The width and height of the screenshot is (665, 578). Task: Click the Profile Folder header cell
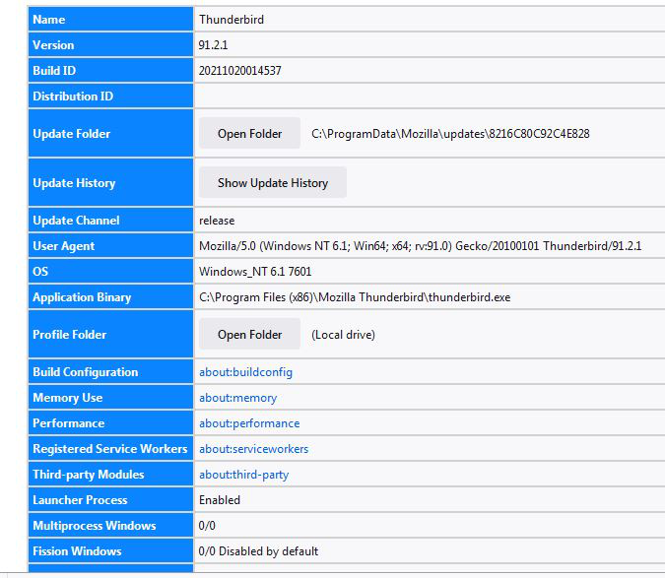tap(110, 334)
